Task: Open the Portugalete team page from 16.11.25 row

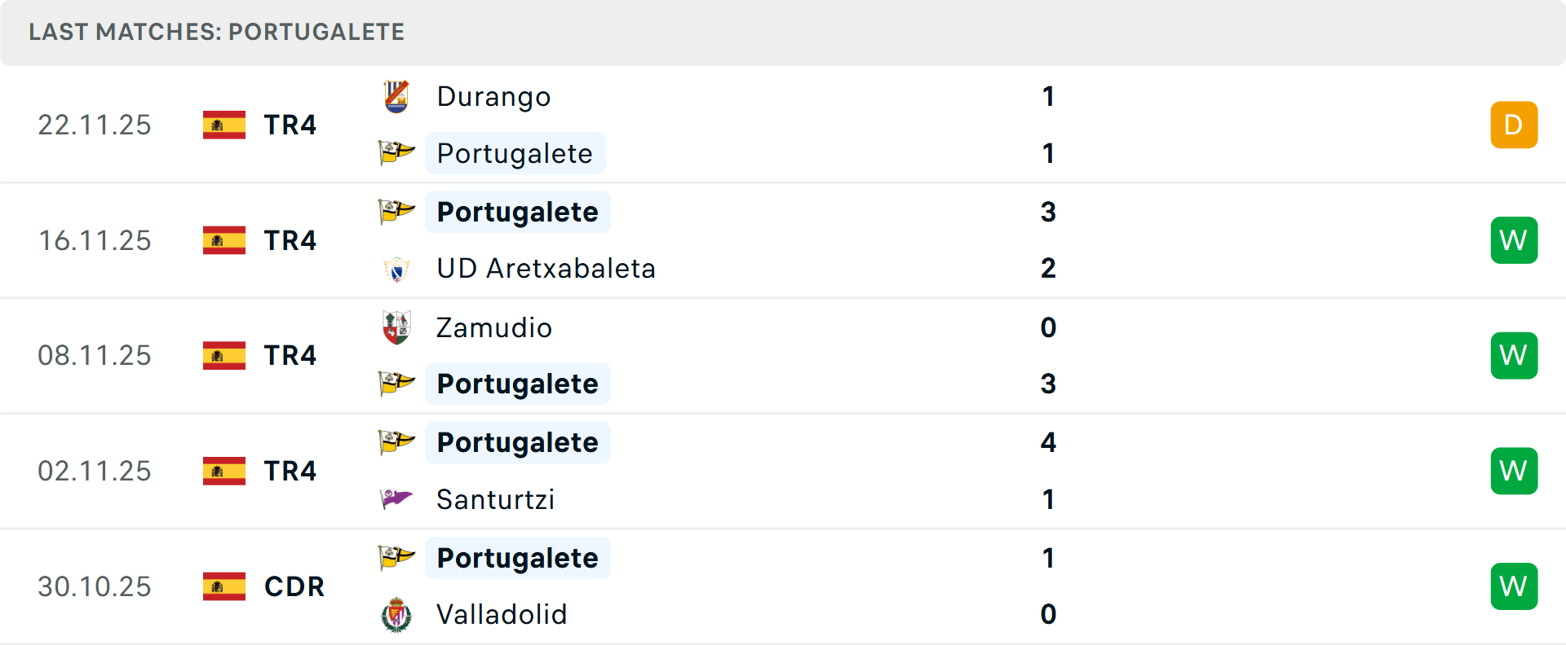Action: point(517,212)
